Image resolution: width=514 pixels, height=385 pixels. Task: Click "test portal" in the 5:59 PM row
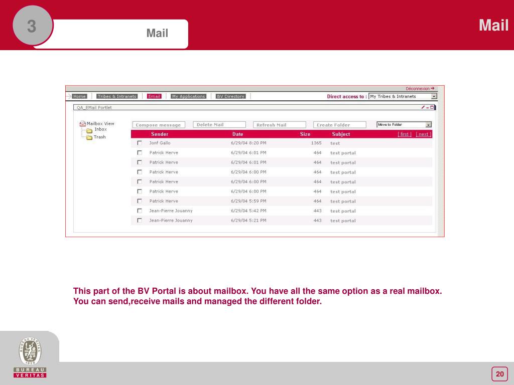(x=343, y=202)
